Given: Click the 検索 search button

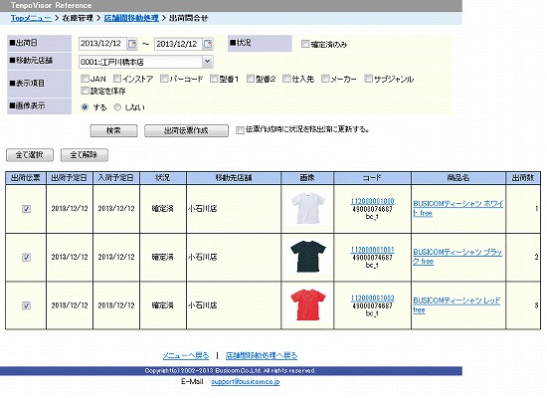Looking at the screenshot, I should pyautogui.click(x=113, y=130).
